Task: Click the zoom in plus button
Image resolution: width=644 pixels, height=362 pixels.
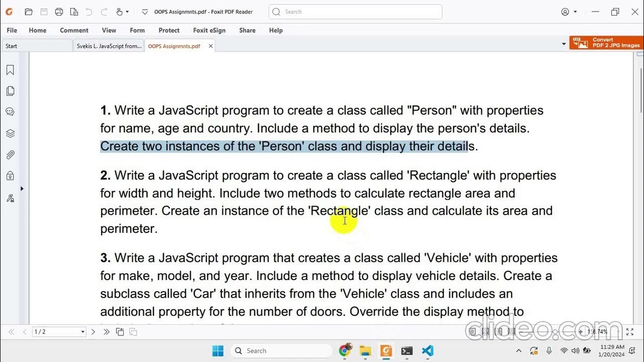Action: point(580,332)
